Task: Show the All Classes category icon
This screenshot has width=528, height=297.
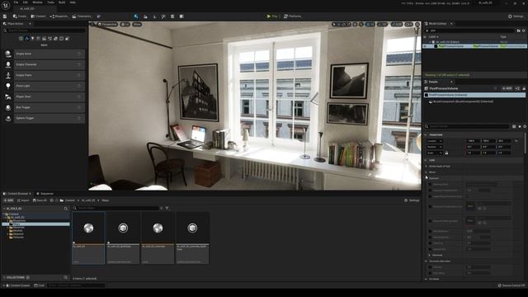Action: pos(67,39)
